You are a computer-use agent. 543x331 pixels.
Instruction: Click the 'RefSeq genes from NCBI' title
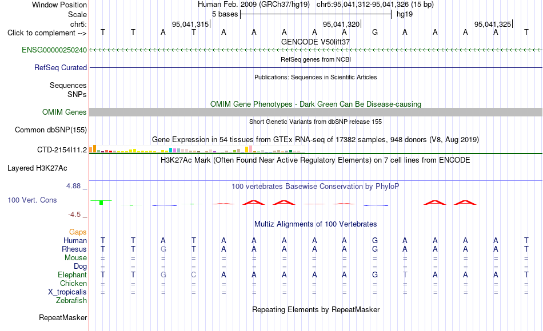[316, 59]
